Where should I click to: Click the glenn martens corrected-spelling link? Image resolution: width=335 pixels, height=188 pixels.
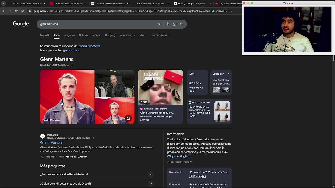pyautogui.click(x=89, y=46)
